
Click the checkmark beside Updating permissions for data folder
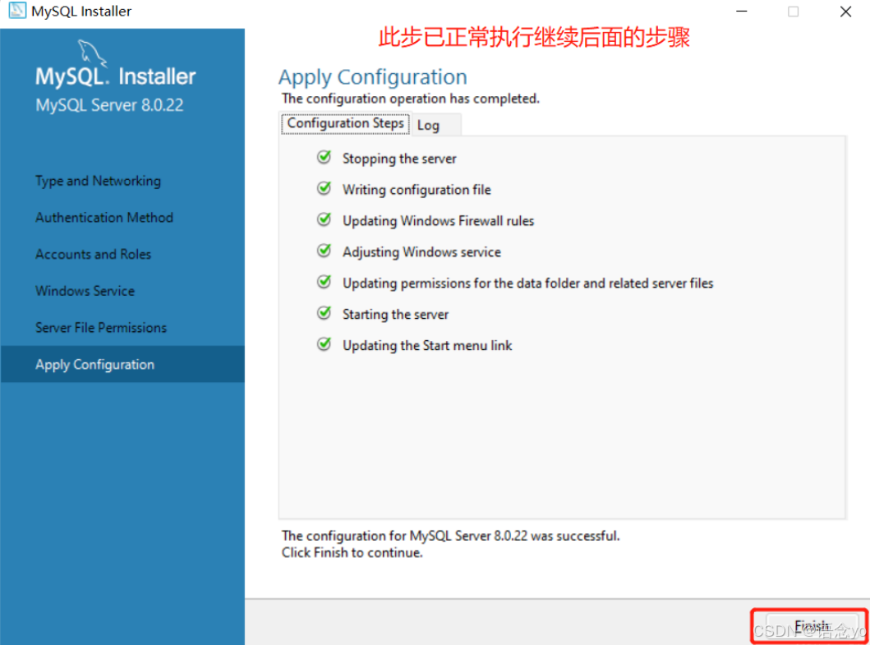tap(324, 282)
